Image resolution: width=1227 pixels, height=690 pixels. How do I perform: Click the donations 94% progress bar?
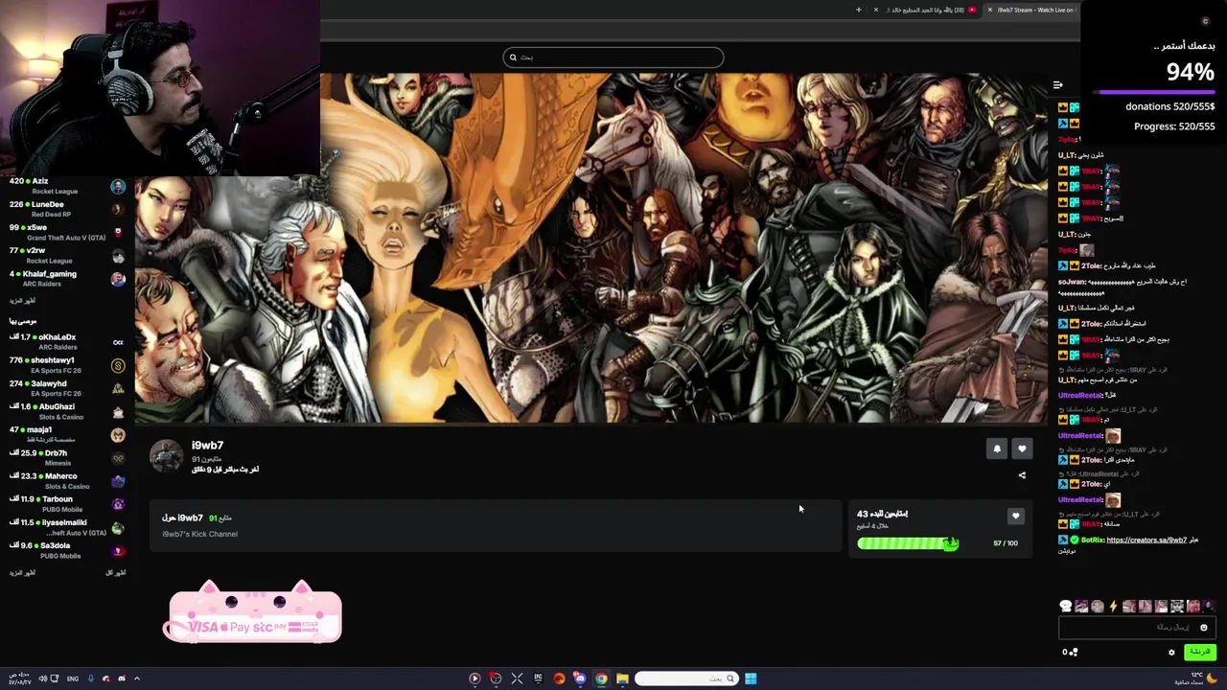pos(1156,92)
